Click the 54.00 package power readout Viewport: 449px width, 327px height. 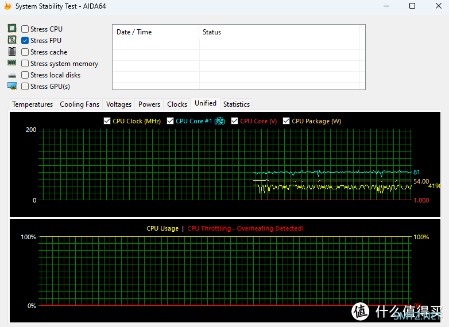[x=421, y=181]
